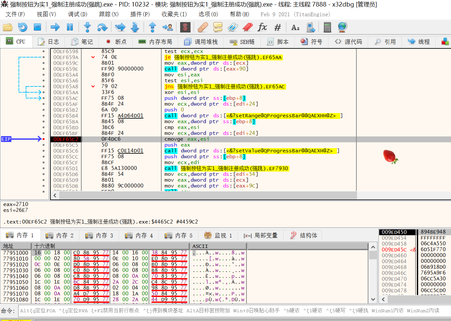Switch to the 源代码 source tab
Image resolution: width=451 pixels, height=321 pixels.
(349, 42)
